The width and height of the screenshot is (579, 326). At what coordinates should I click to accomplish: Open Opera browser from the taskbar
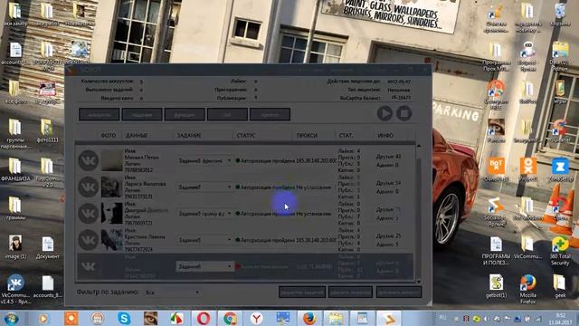click(204, 318)
